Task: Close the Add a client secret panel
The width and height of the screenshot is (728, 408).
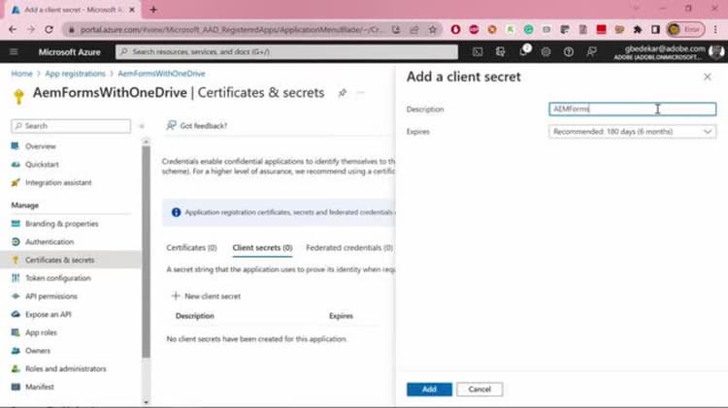Action: [x=707, y=77]
